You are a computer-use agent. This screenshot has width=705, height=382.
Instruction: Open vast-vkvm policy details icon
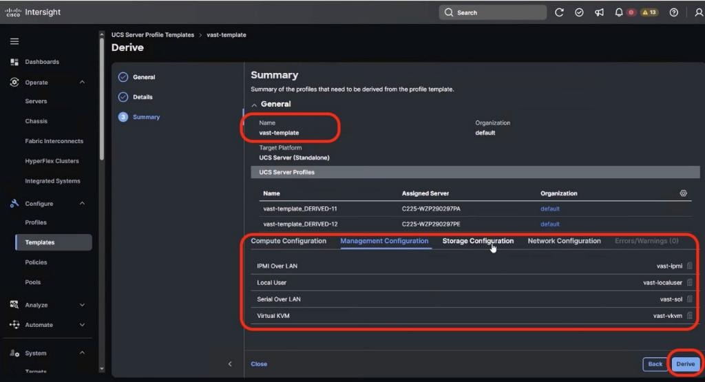click(x=690, y=315)
